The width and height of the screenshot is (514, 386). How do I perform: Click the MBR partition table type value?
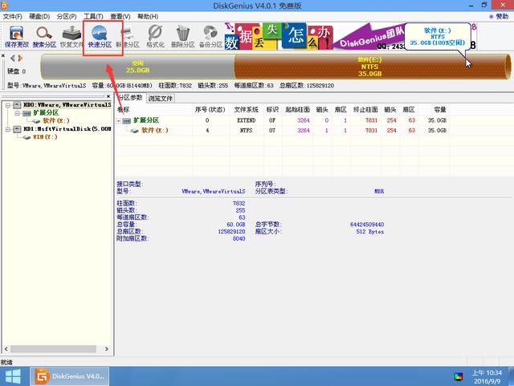pos(379,191)
